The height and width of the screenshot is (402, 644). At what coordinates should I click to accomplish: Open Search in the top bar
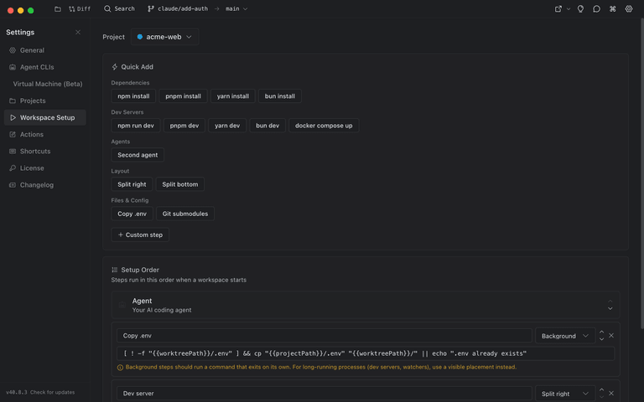tap(119, 9)
